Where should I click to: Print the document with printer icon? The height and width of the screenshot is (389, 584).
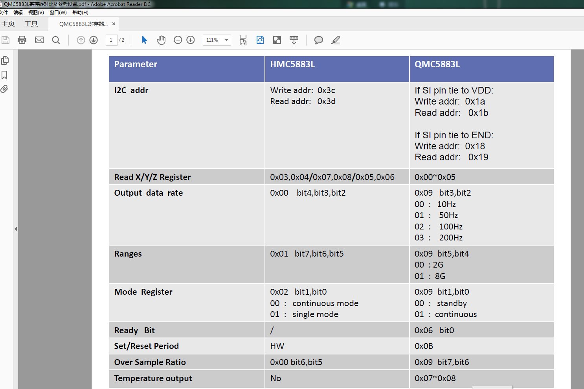[22, 40]
